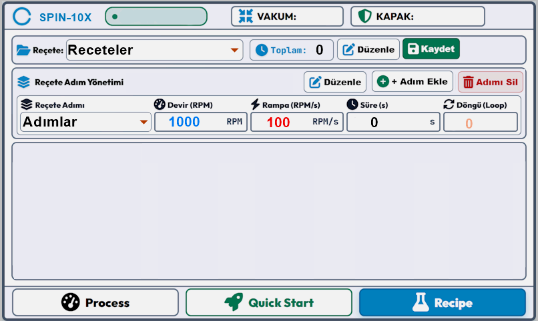Viewport: 538px width, 321px height.
Task: Click the blue layers icon for Reçete Adım Yönetimi
Action: click(23, 82)
